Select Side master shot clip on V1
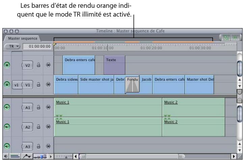Image resolution: width=244 pixels, height=160 pixels. tap(96, 85)
